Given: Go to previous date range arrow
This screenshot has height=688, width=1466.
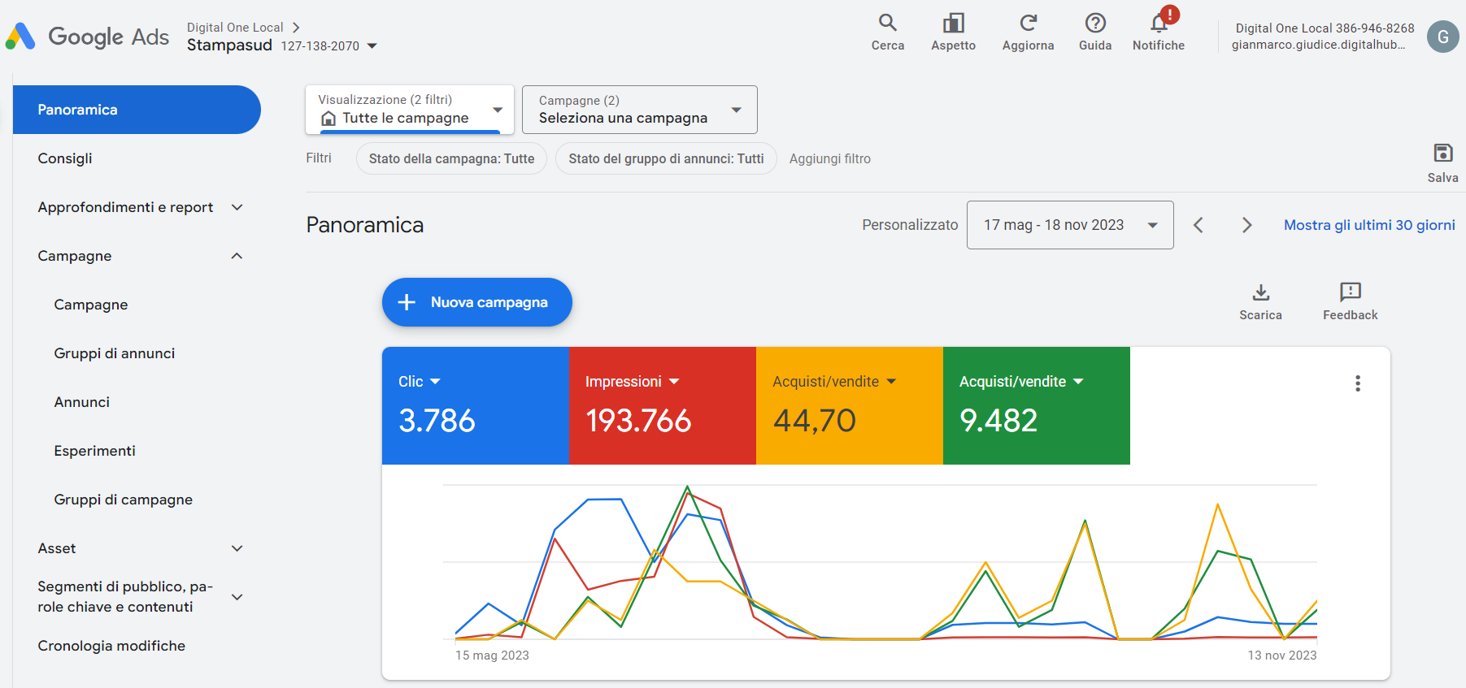Looking at the screenshot, I should point(1198,225).
